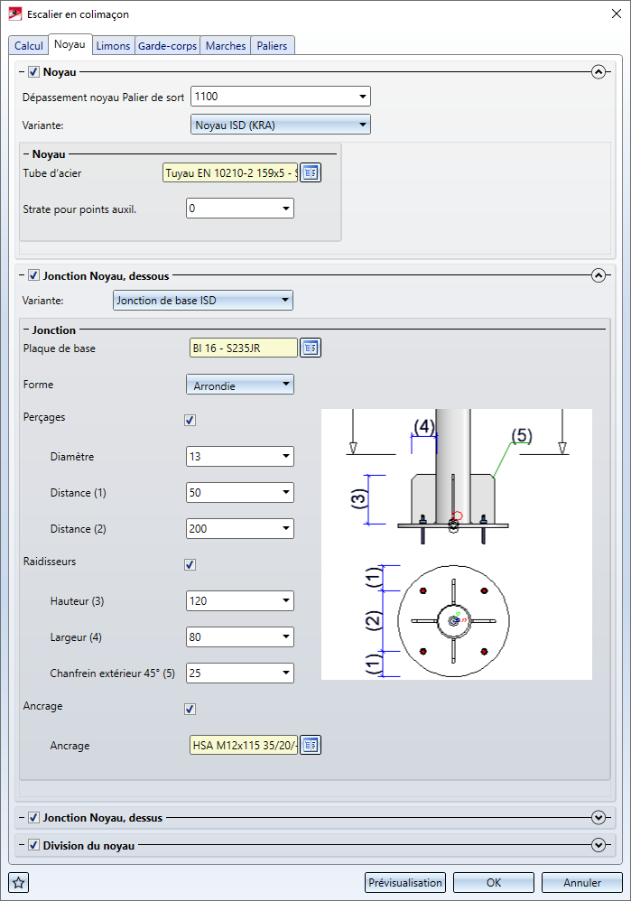Screen dimensions: 631x901
Task: Disable the Raidisseurs checkbox
Action: pyautogui.click(x=190, y=564)
